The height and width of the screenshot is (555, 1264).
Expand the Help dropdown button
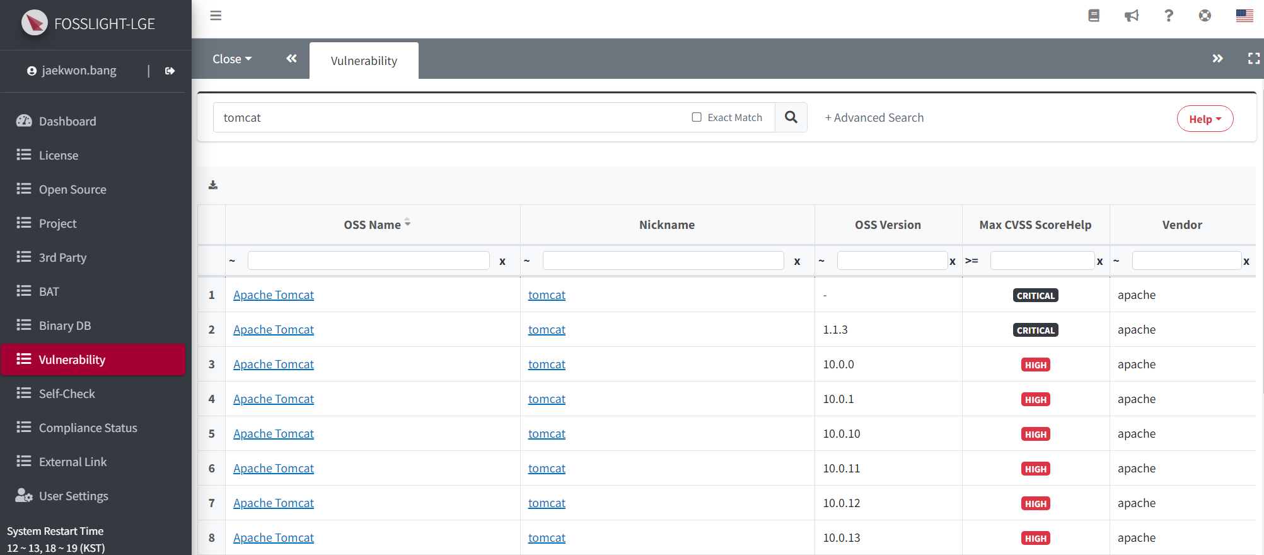pos(1205,119)
